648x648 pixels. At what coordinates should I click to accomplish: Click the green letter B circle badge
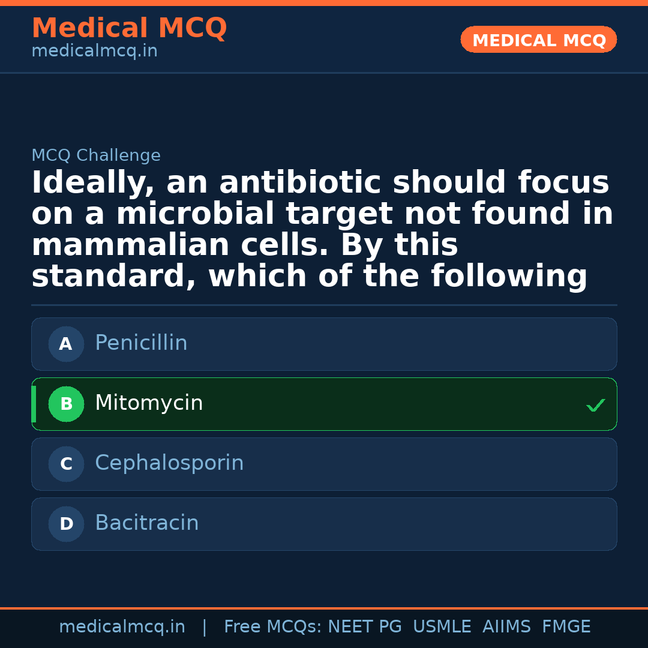pyautogui.click(x=66, y=404)
